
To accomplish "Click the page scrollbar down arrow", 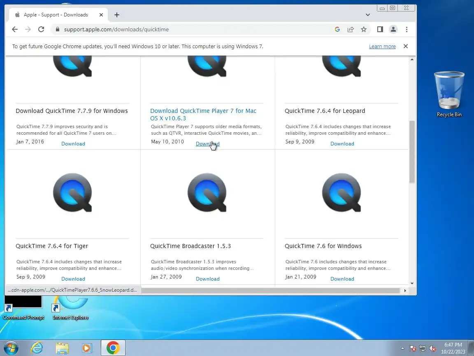I will [x=412, y=283].
